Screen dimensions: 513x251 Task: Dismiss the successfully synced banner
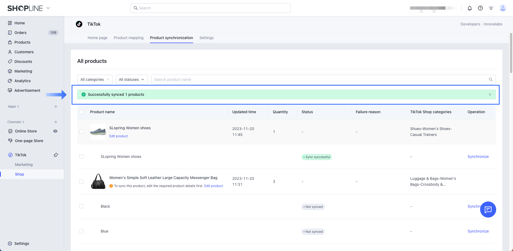click(x=490, y=94)
